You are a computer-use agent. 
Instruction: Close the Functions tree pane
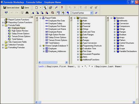coord(71,18)
